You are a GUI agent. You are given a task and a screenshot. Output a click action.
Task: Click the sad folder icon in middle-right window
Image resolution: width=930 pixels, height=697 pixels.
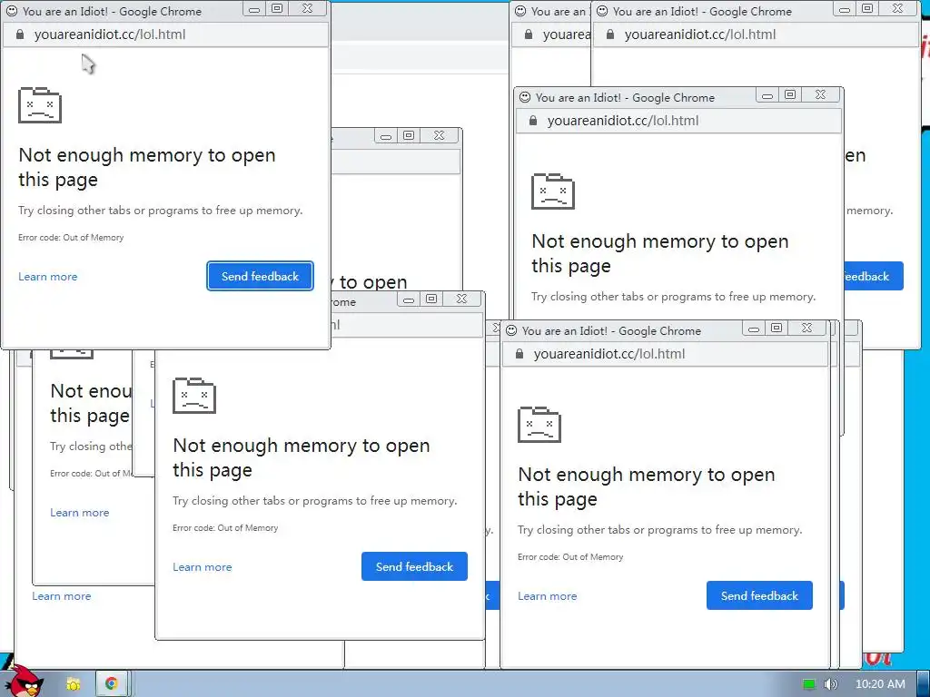click(553, 191)
